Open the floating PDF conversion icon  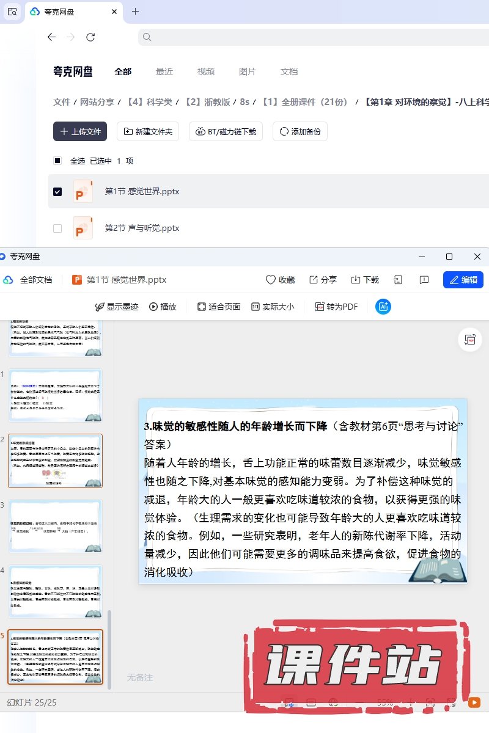(x=470, y=340)
